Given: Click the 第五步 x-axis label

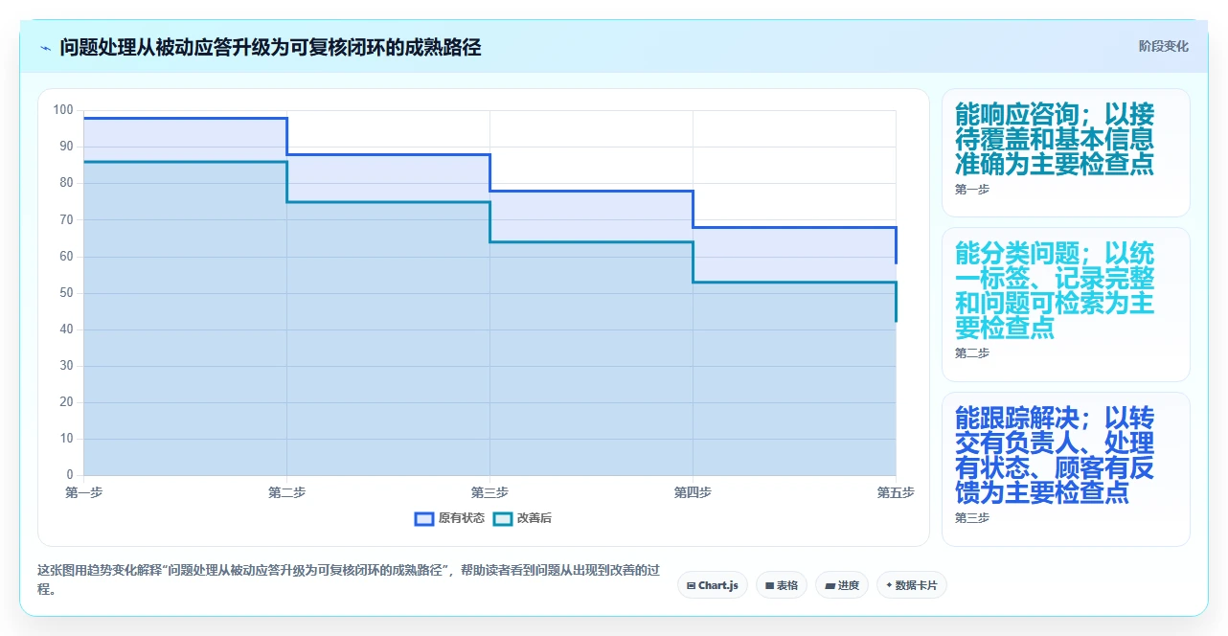Looking at the screenshot, I should [x=896, y=492].
